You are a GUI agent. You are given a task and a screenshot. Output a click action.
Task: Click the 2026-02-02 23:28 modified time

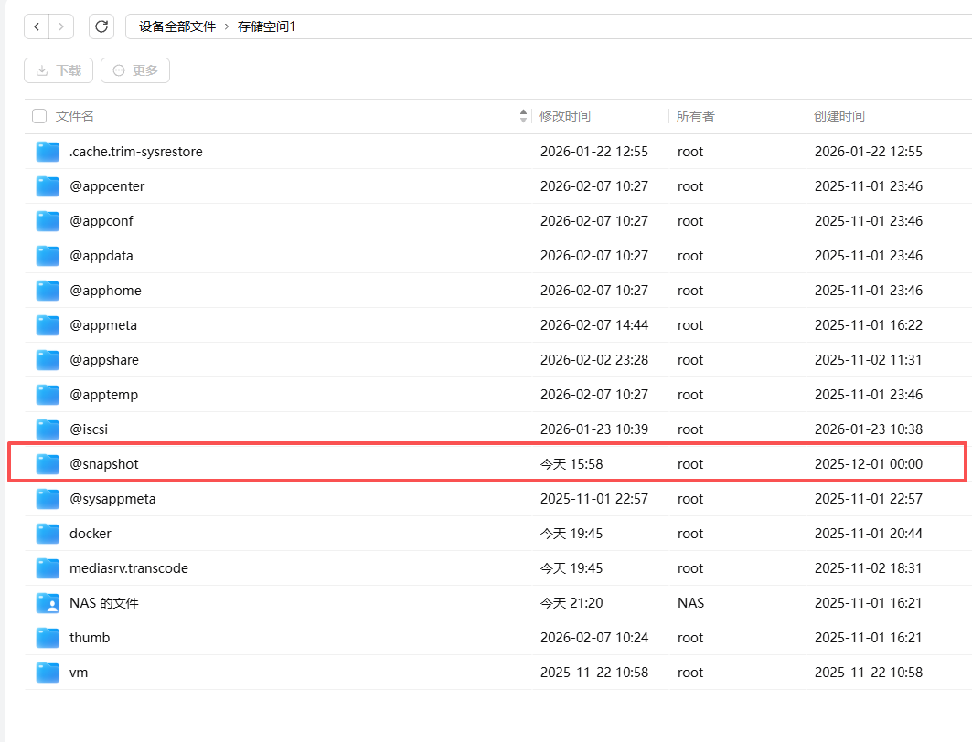[x=593, y=360]
